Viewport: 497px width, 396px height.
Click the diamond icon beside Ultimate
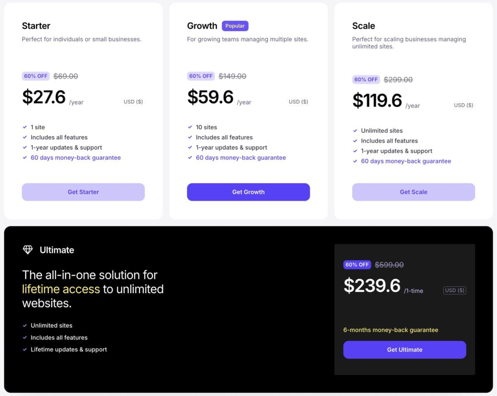click(x=27, y=250)
